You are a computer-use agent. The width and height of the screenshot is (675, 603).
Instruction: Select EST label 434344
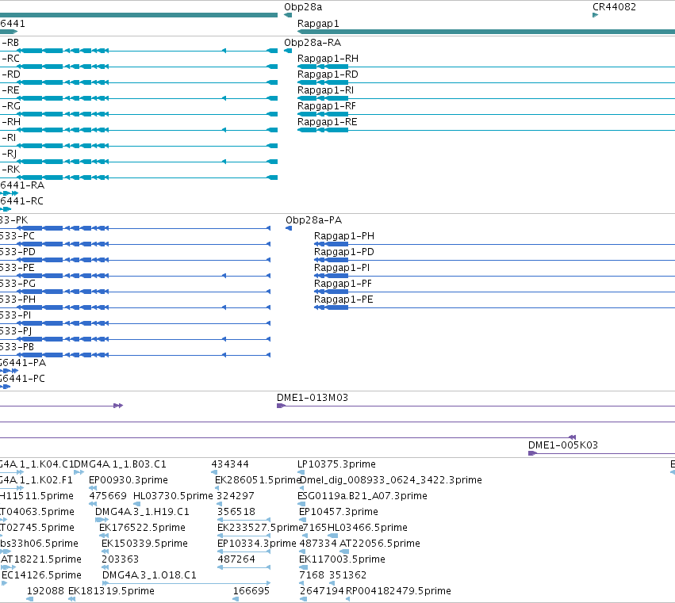[x=230, y=464]
